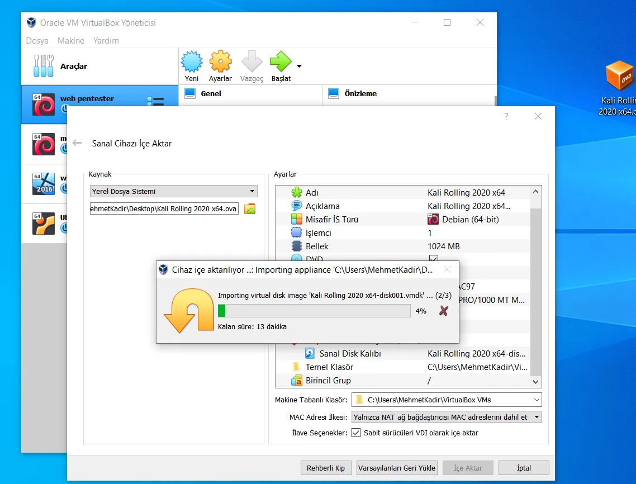Click the Yeni (new machine) toolbar icon

pos(192,61)
